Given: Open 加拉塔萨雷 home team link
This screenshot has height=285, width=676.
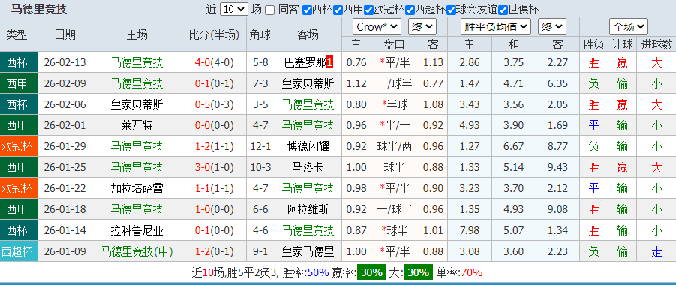Looking at the screenshot, I should coord(137,188).
